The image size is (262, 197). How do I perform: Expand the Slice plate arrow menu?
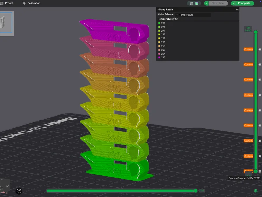pos(207,3)
